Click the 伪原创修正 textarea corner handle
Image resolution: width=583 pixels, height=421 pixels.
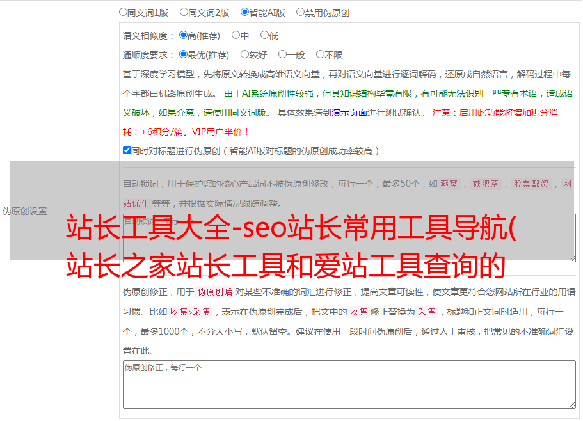pos(572,404)
